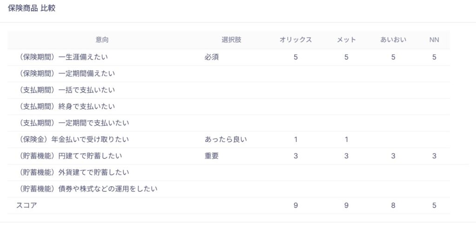476x228 pixels.
Task: Click the 債券や株式などの運用をしたい row label
Action: click(86, 189)
